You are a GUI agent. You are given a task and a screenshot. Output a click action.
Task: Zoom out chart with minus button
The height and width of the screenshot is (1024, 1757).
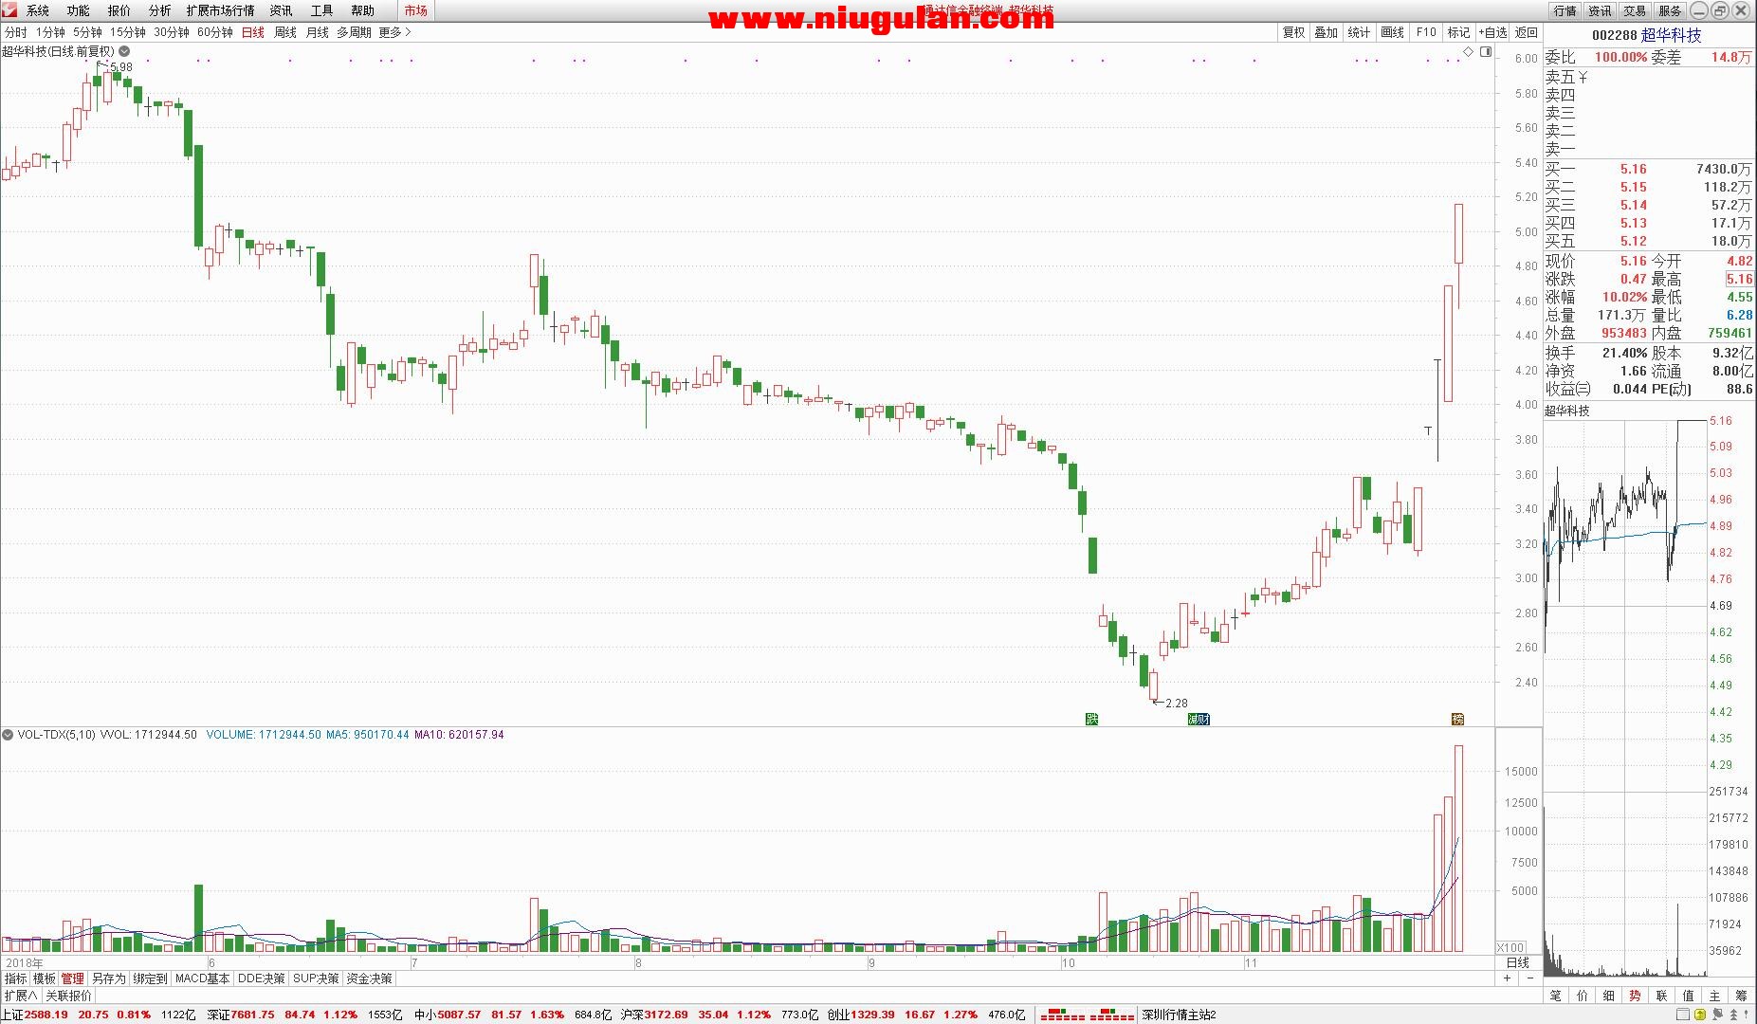1528,978
